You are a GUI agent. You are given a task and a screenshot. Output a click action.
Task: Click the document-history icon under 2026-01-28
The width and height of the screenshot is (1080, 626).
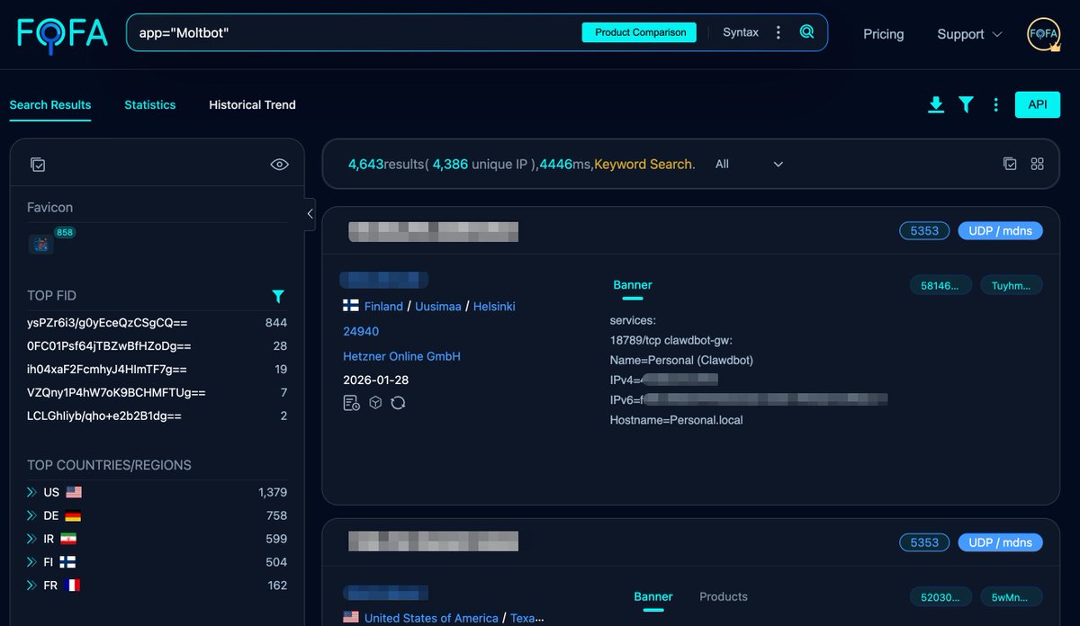(x=351, y=403)
